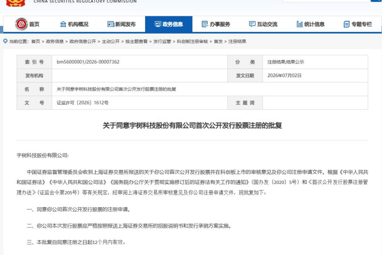The image size is (382, 255).
Task: Click the category value 注册结果;结果公示
Action: click(286, 62)
